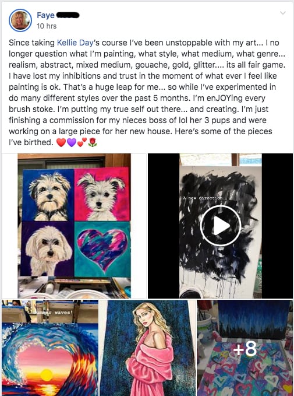294x396 pixels.
Task: Open the Kellie Day tagged link
Action: pyautogui.click(x=75, y=43)
